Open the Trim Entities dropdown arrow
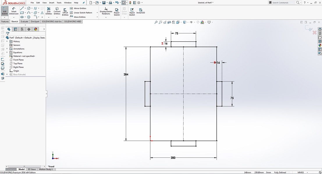This screenshot has width=322, height=174. tap(49, 17)
